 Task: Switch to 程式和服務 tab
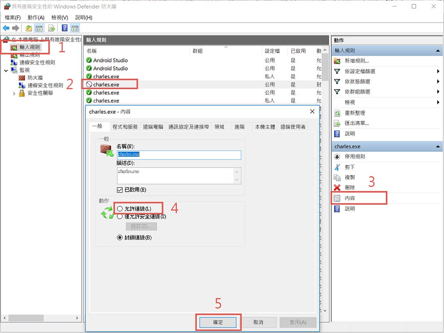[x=125, y=127]
